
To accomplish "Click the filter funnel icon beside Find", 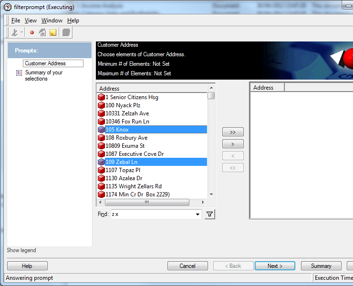I will 209,214.
